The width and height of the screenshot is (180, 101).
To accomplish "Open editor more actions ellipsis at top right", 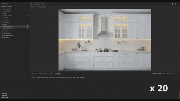I will tap(178, 4).
